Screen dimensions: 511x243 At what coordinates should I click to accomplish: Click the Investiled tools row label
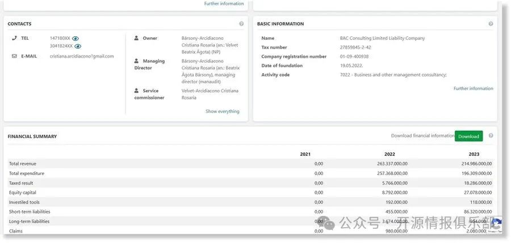(25, 202)
